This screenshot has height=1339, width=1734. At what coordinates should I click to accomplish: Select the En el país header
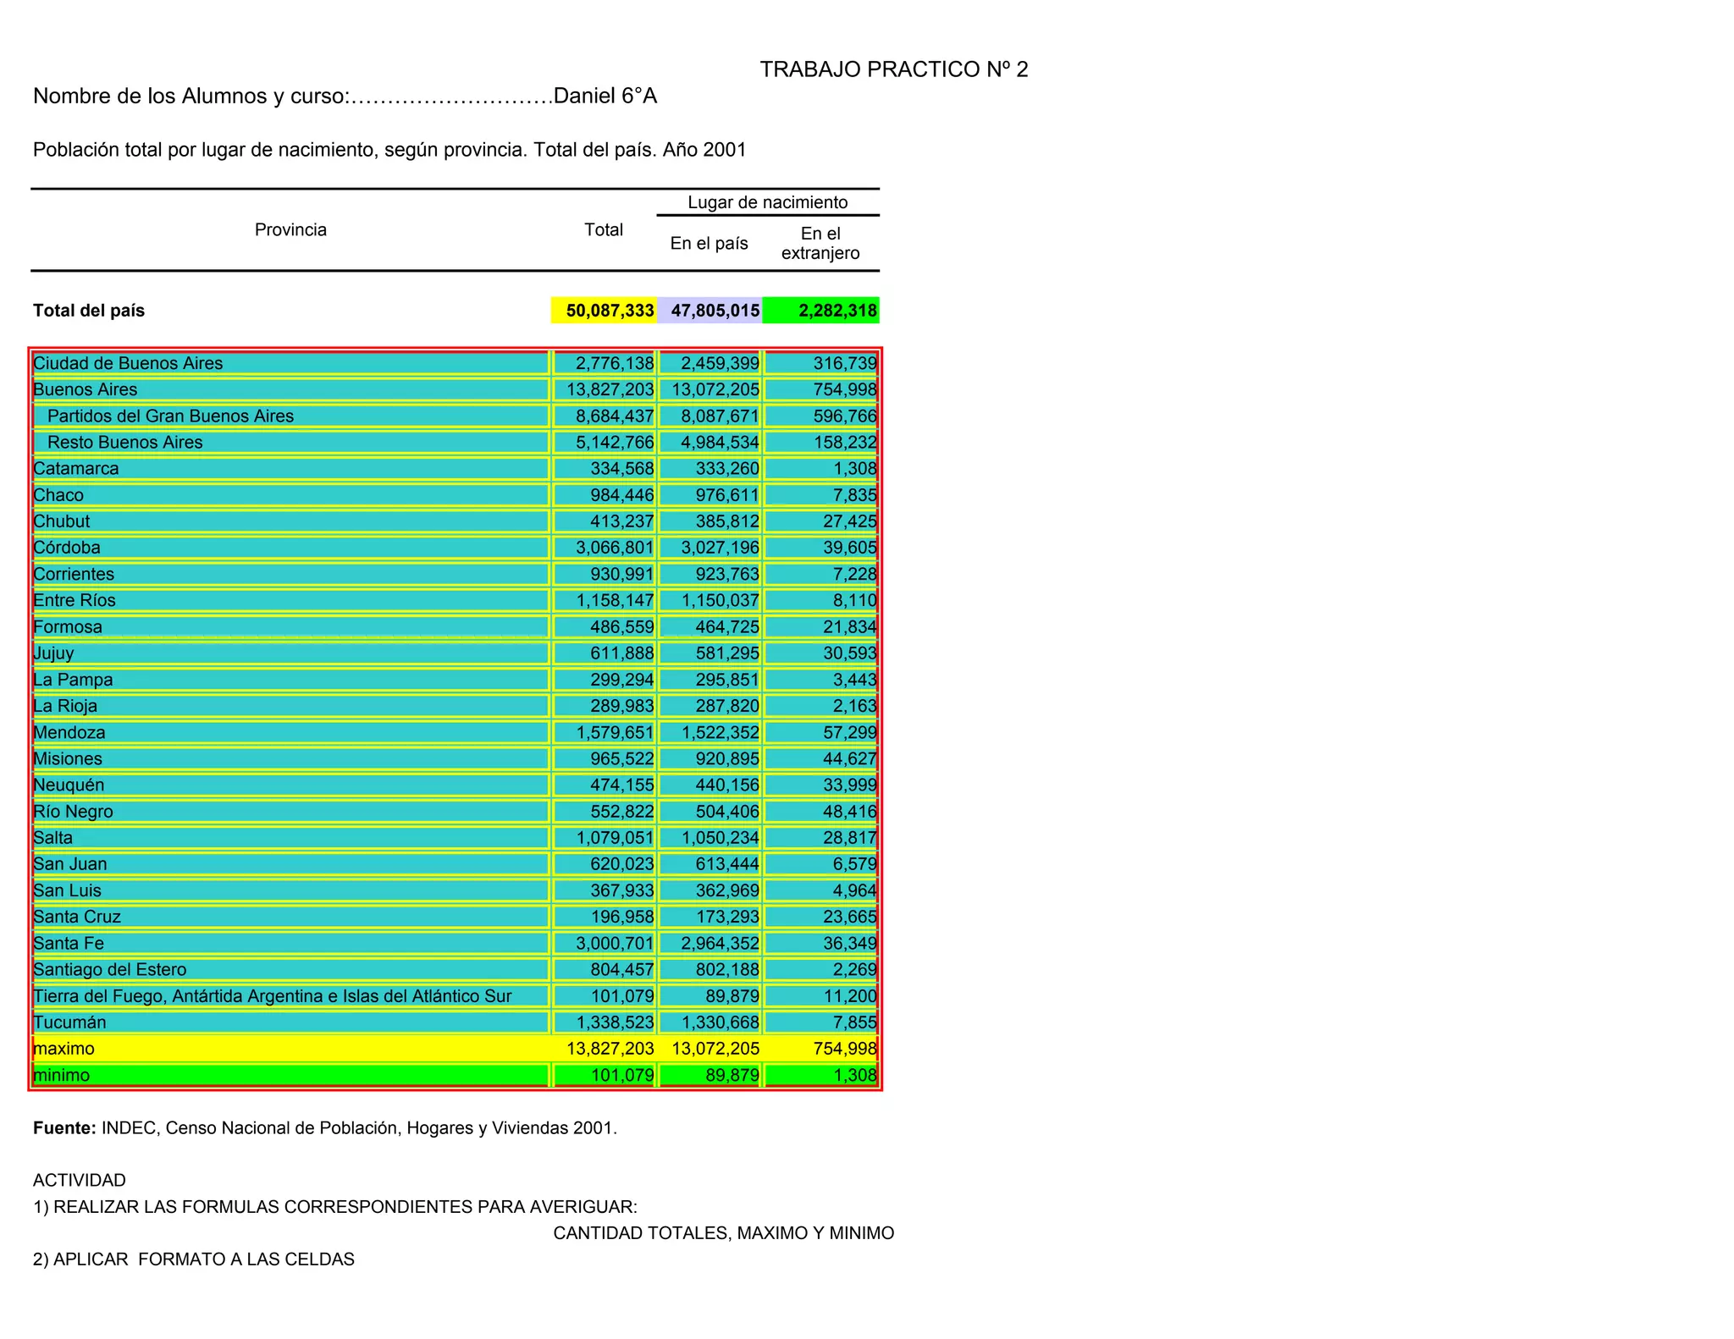point(709,244)
